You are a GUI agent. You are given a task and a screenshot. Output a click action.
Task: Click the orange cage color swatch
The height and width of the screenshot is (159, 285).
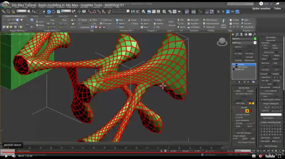click(250, 103)
